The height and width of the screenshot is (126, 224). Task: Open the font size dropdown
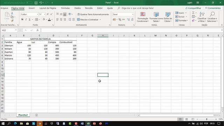[44, 14]
